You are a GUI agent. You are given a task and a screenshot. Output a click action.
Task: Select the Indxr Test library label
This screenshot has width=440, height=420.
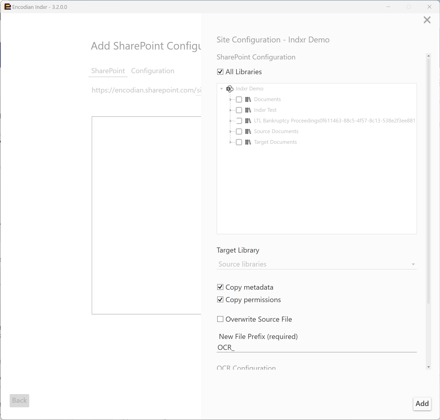tap(265, 110)
